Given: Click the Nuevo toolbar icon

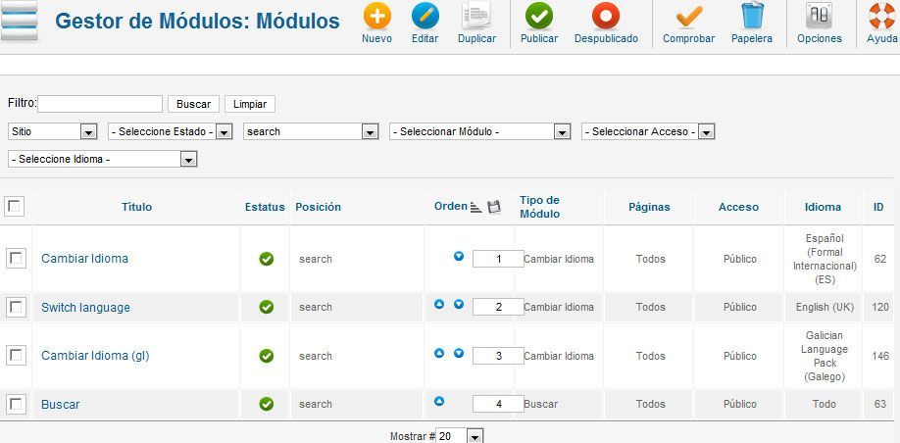Looking at the screenshot, I should (377, 16).
